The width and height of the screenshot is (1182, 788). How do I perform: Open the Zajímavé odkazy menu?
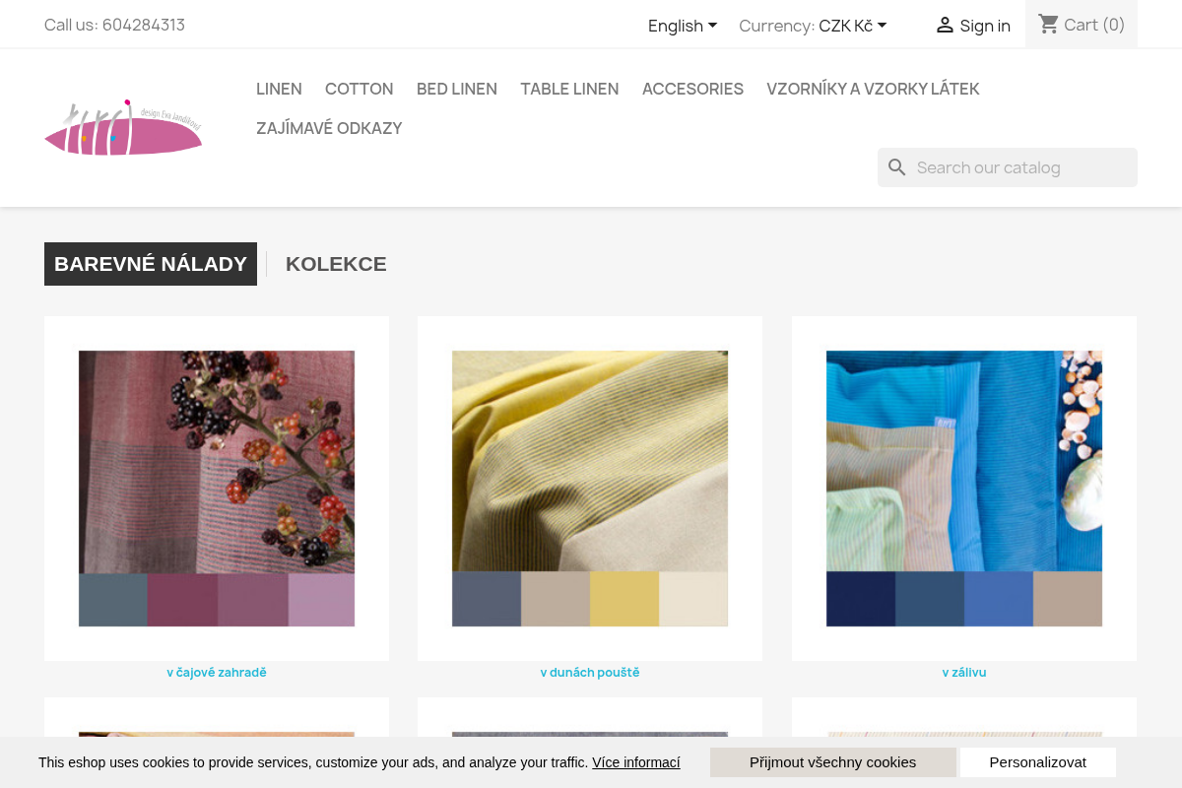coord(329,128)
